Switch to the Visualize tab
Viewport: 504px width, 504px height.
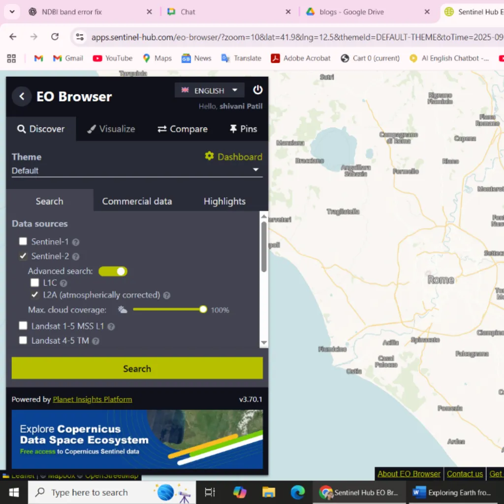pyautogui.click(x=111, y=129)
